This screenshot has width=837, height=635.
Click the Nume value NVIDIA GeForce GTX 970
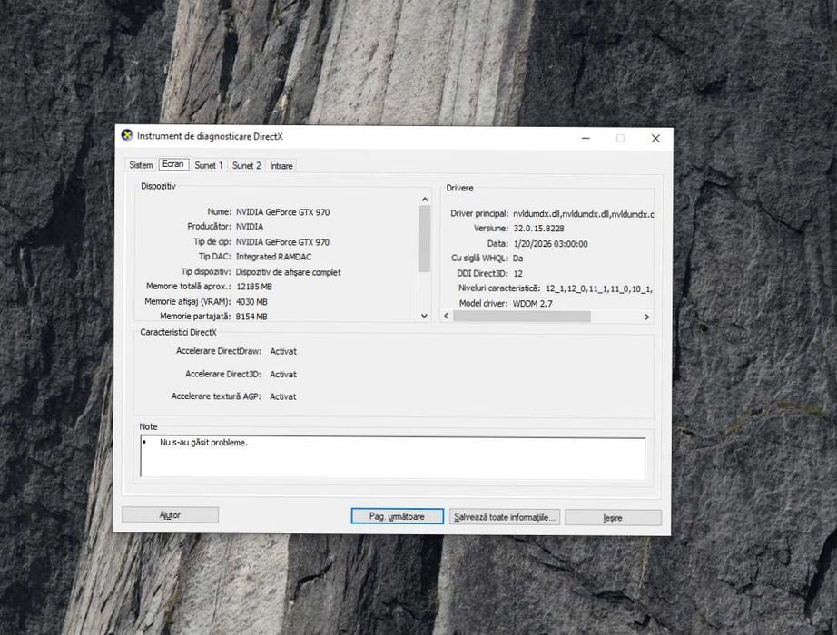pos(283,212)
